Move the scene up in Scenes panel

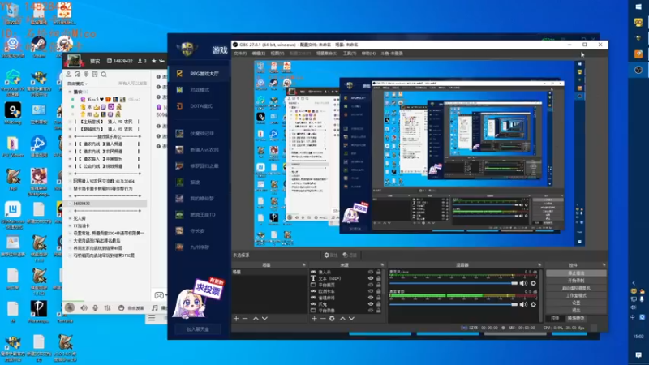pos(256,318)
